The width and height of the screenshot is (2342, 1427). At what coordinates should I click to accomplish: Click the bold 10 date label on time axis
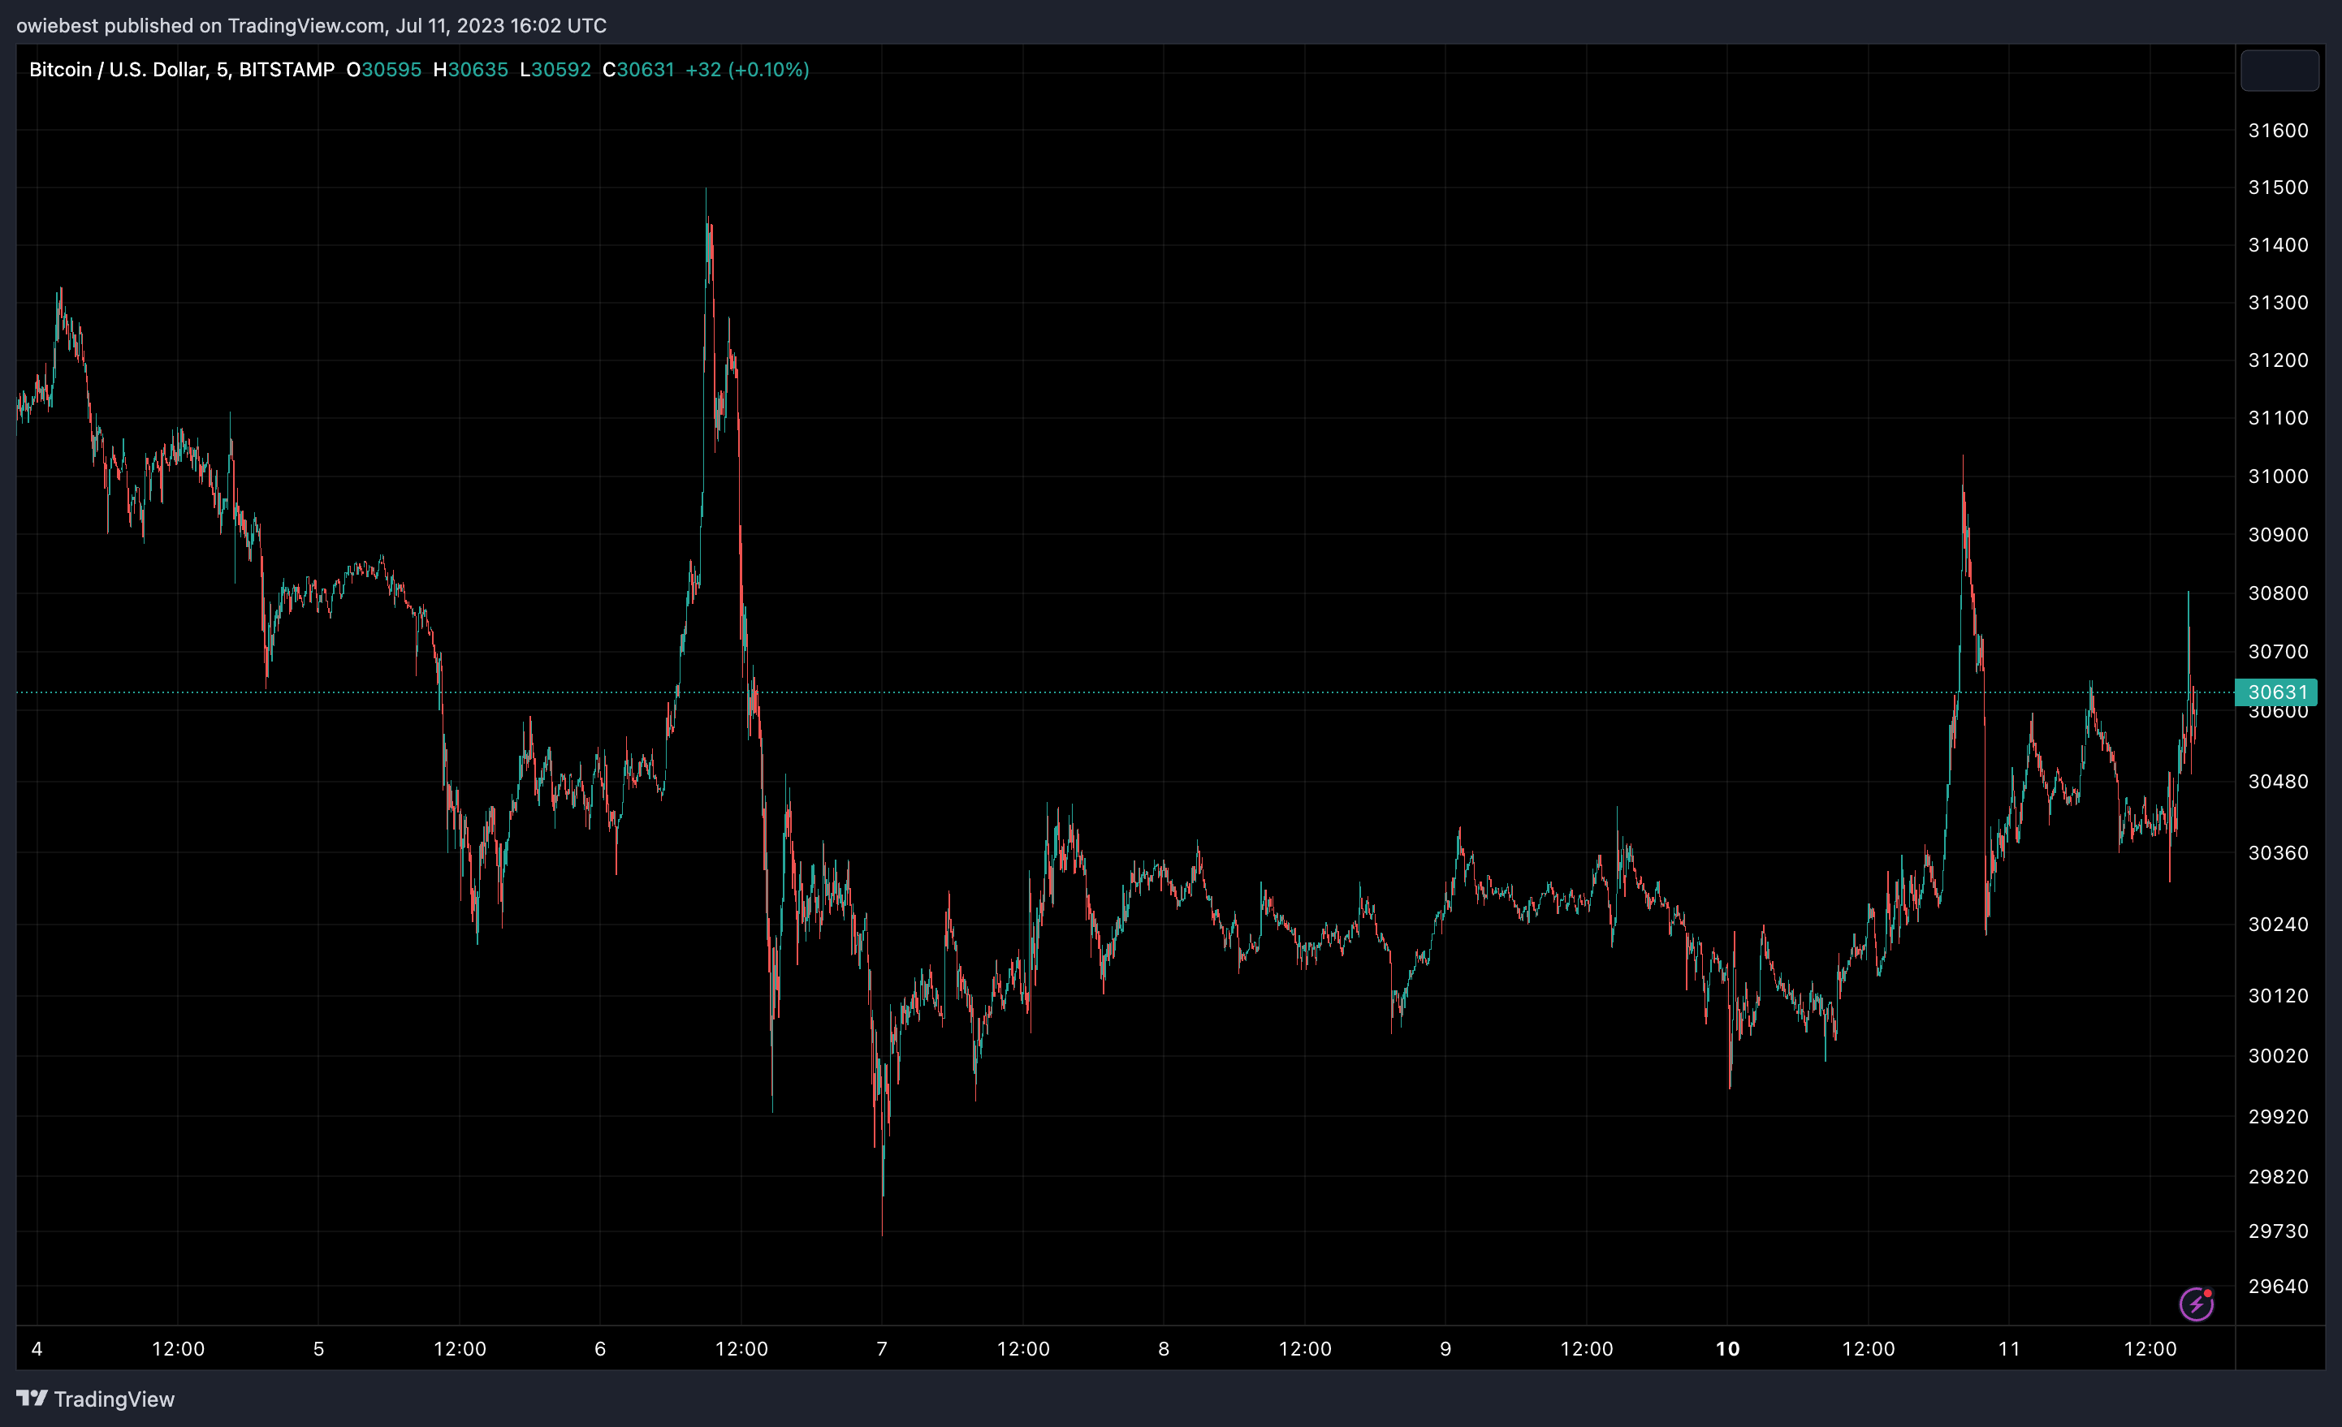click(x=1727, y=1348)
